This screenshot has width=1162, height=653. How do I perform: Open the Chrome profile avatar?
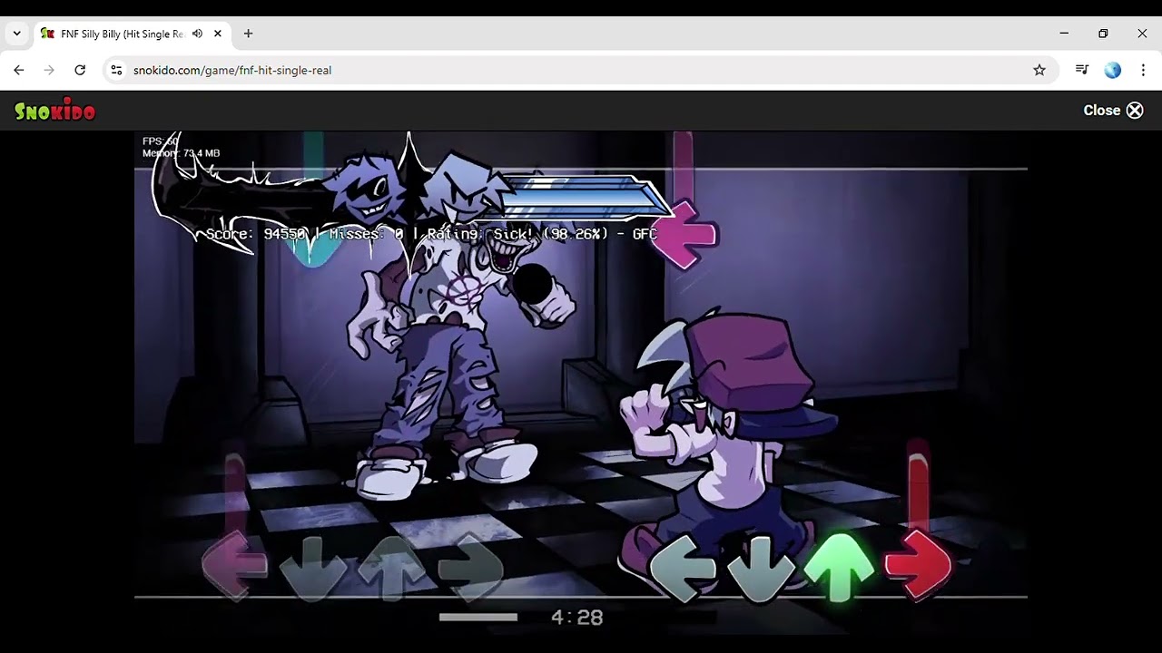point(1113,70)
